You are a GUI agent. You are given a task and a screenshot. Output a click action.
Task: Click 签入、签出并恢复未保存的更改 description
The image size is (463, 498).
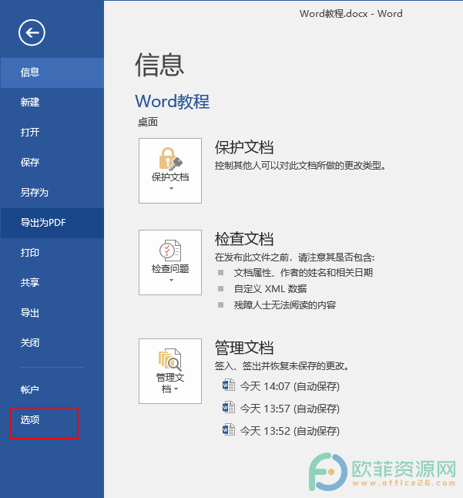click(x=282, y=366)
